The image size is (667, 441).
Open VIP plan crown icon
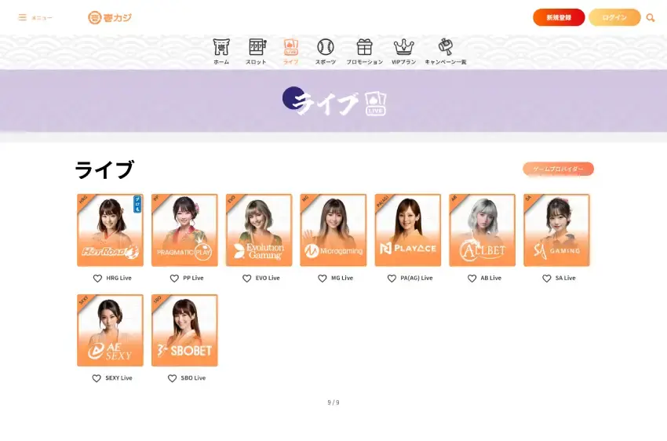click(x=403, y=47)
